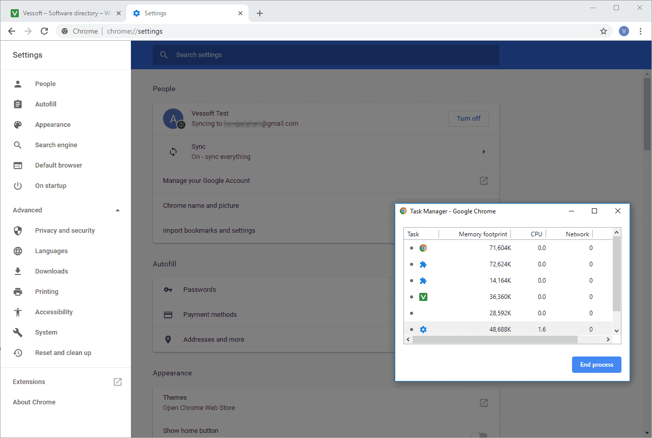Select the 72,624K extension process icon
This screenshot has width=652, height=438.
423,264
